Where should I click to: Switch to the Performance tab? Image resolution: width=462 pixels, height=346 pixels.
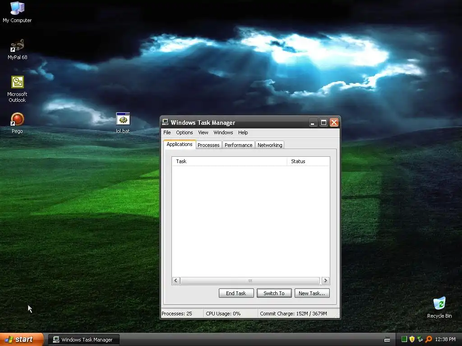click(x=238, y=145)
